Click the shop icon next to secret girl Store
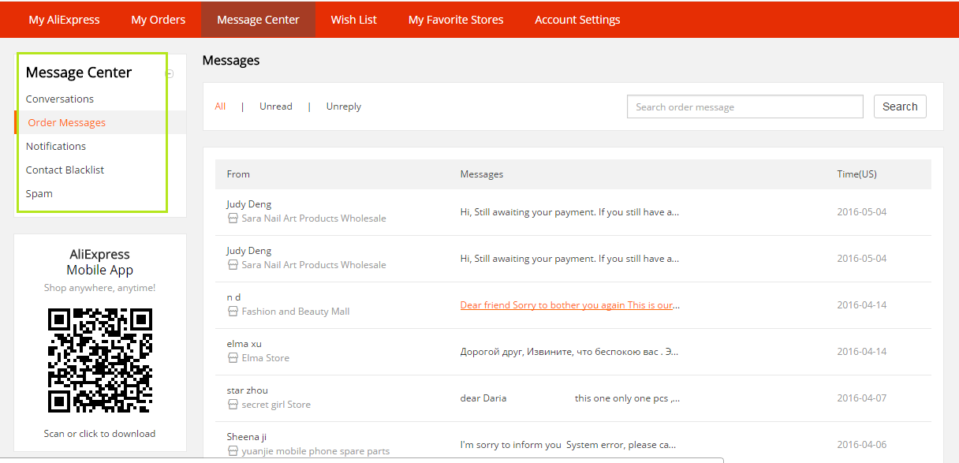 coord(233,405)
